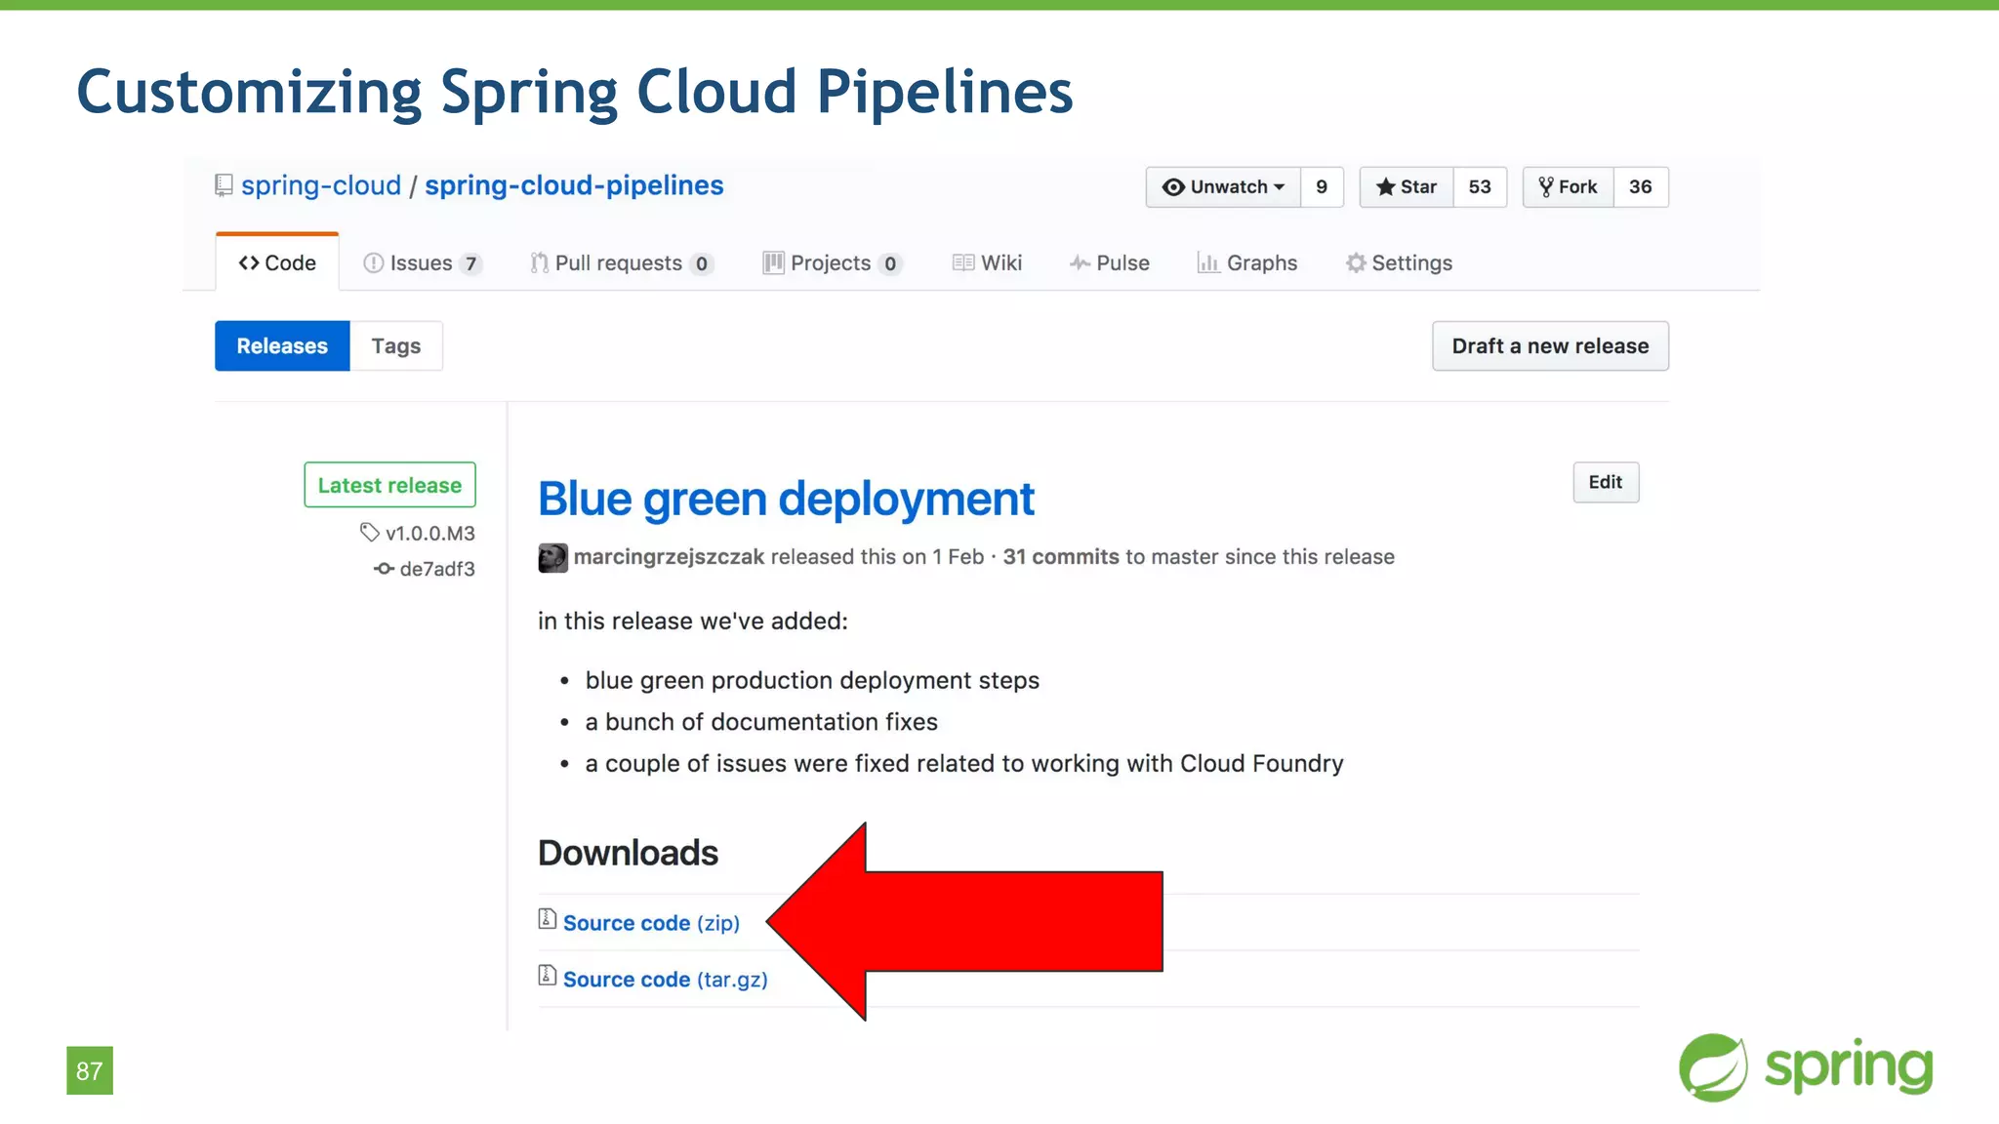Open the Projects tab
The width and height of the screenshot is (1999, 1124).
click(833, 263)
